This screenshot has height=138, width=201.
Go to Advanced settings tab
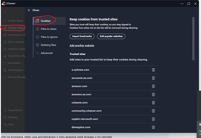47,53
